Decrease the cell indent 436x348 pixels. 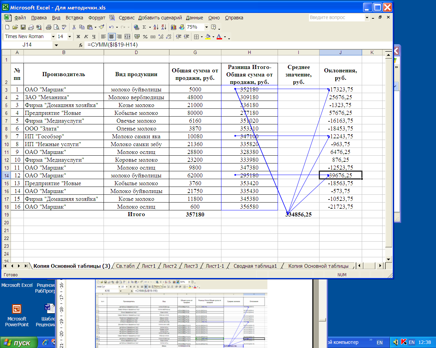pyautogui.click(x=178, y=36)
